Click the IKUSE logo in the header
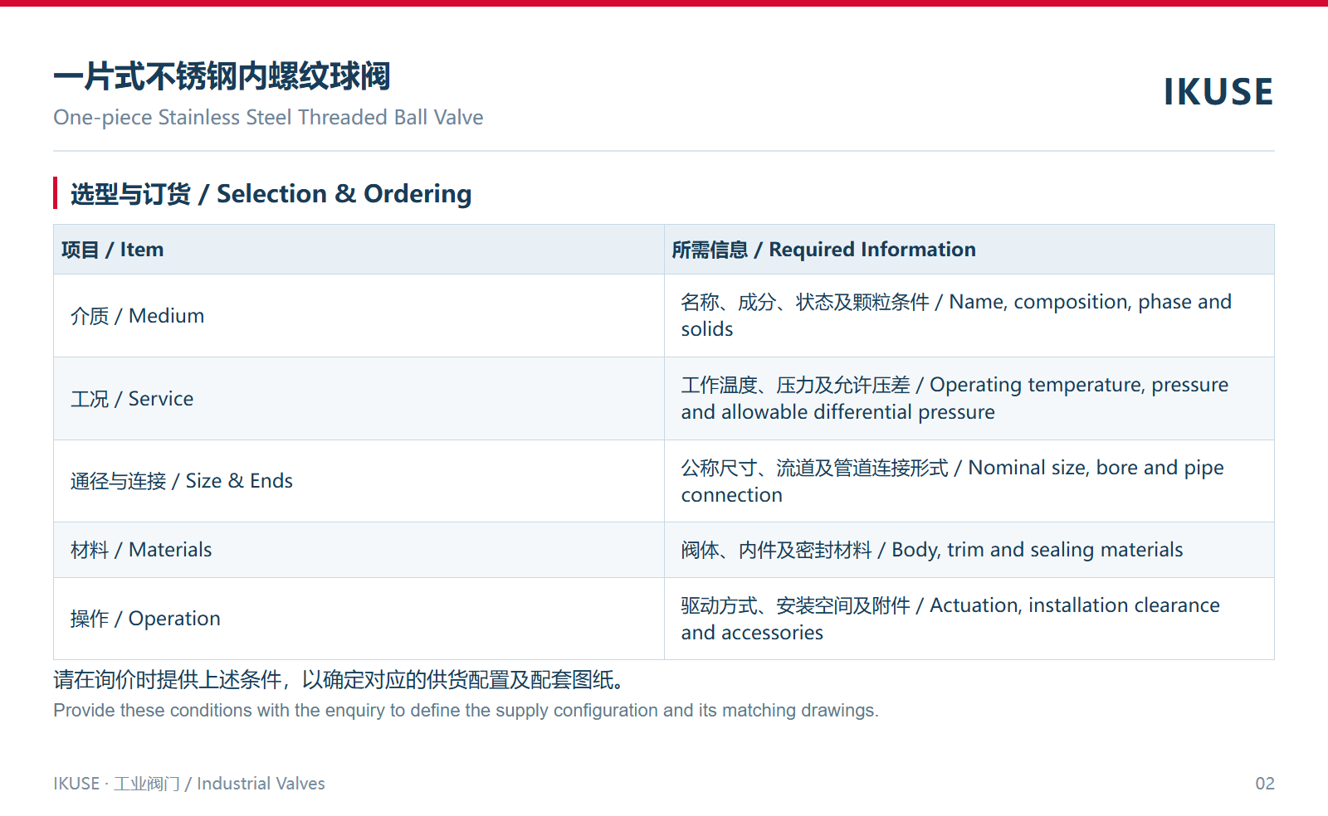Image resolution: width=1328 pixels, height=816 pixels. coord(1218,91)
